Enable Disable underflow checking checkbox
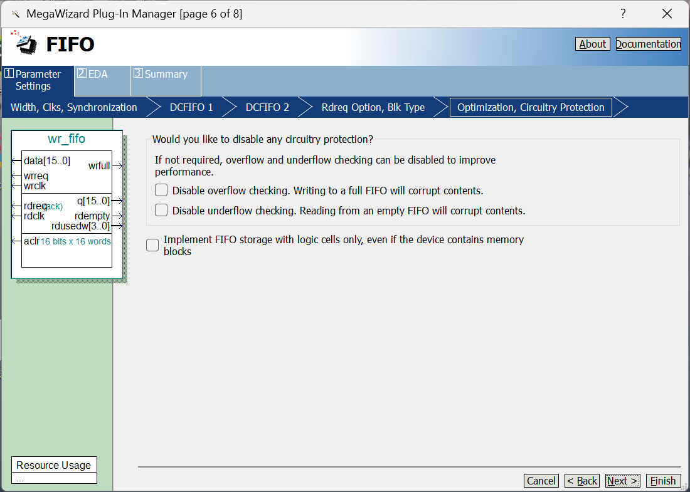Viewport: 690px width, 492px height. point(161,210)
